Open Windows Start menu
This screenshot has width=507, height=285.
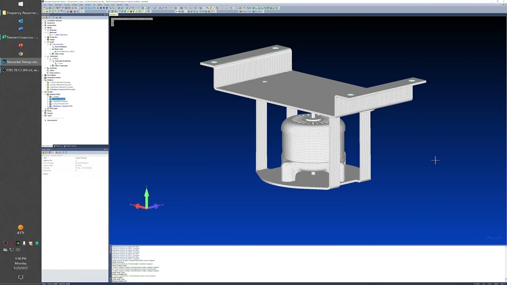[x=21, y=4]
